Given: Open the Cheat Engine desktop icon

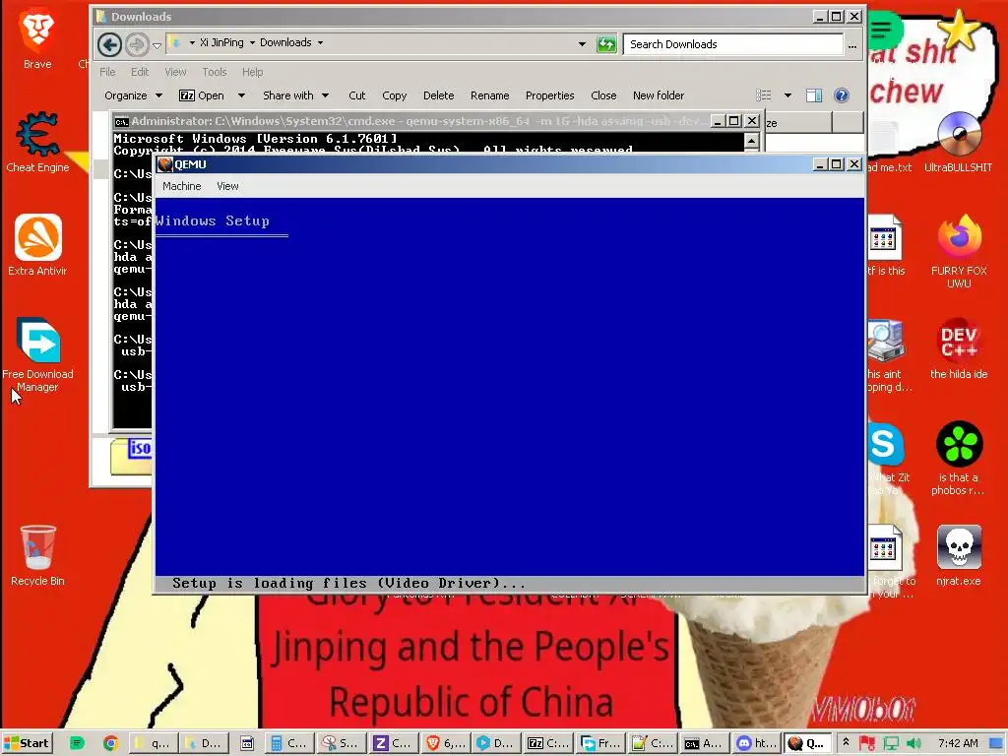Looking at the screenshot, I should pyautogui.click(x=37, y=142).
